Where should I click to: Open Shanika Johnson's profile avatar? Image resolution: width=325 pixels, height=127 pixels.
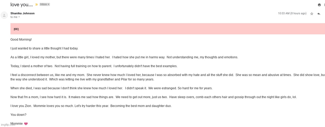4,15
